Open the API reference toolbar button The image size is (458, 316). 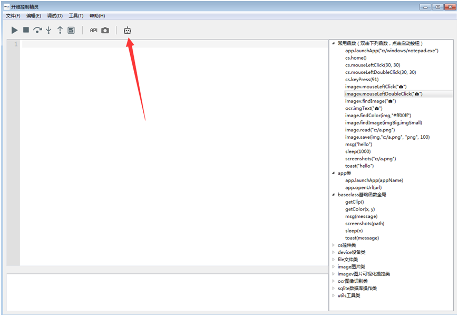93,30
